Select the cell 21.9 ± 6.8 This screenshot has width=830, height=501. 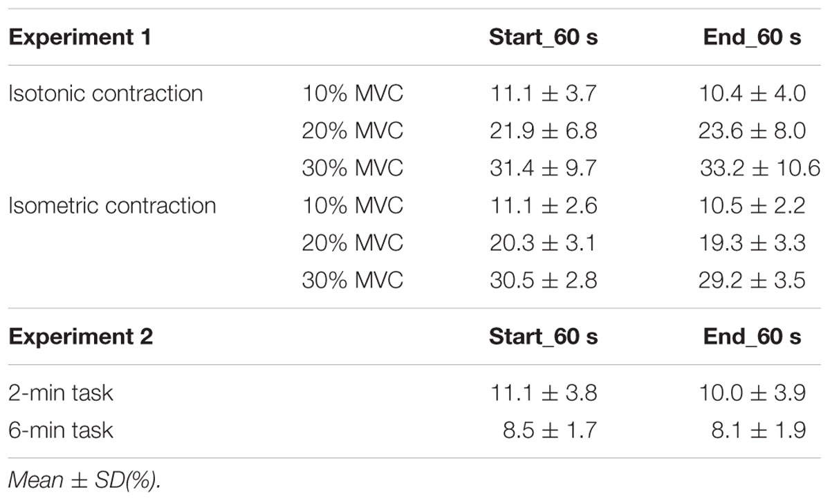tap(543, 131)
